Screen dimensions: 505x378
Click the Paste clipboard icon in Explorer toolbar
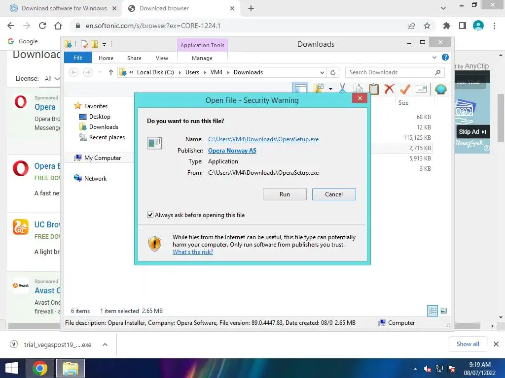[x=374, y=89]
